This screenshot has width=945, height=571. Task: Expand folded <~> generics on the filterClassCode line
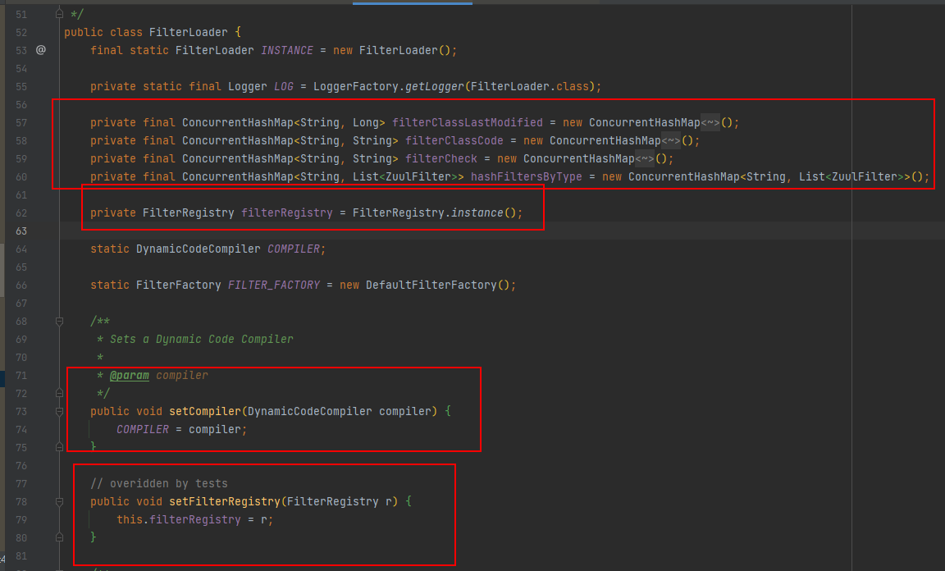pyautogui.click(x=671, y=140)
